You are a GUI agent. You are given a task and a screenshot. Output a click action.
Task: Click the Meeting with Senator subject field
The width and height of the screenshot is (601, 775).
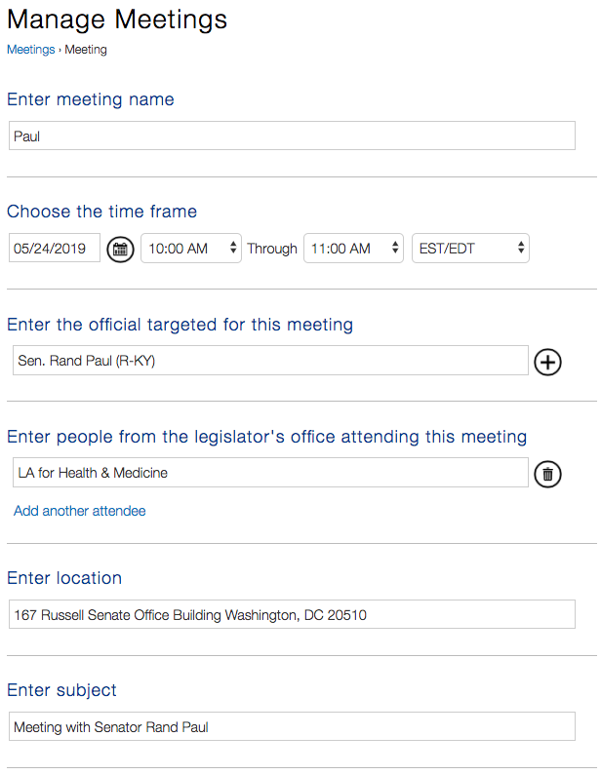click(291, 727)
